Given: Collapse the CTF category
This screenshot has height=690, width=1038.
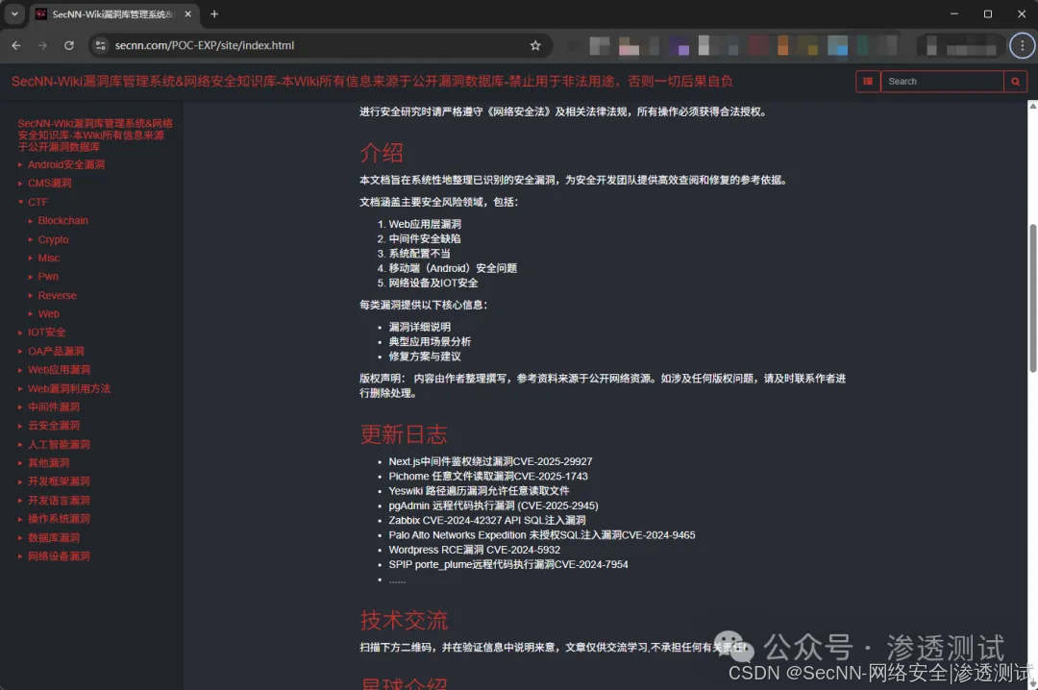Looking at the screenshot, I should click(37, 202).
